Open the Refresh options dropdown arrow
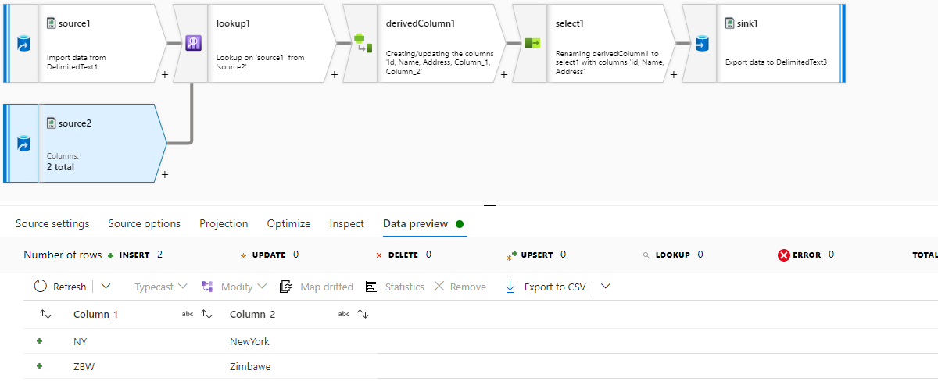 tap(106, 287)
